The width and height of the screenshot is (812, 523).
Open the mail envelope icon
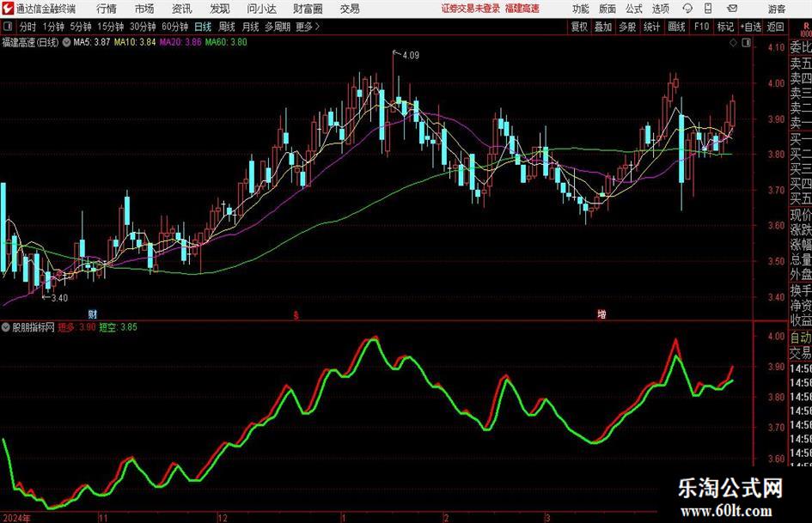tap(732, 9)
